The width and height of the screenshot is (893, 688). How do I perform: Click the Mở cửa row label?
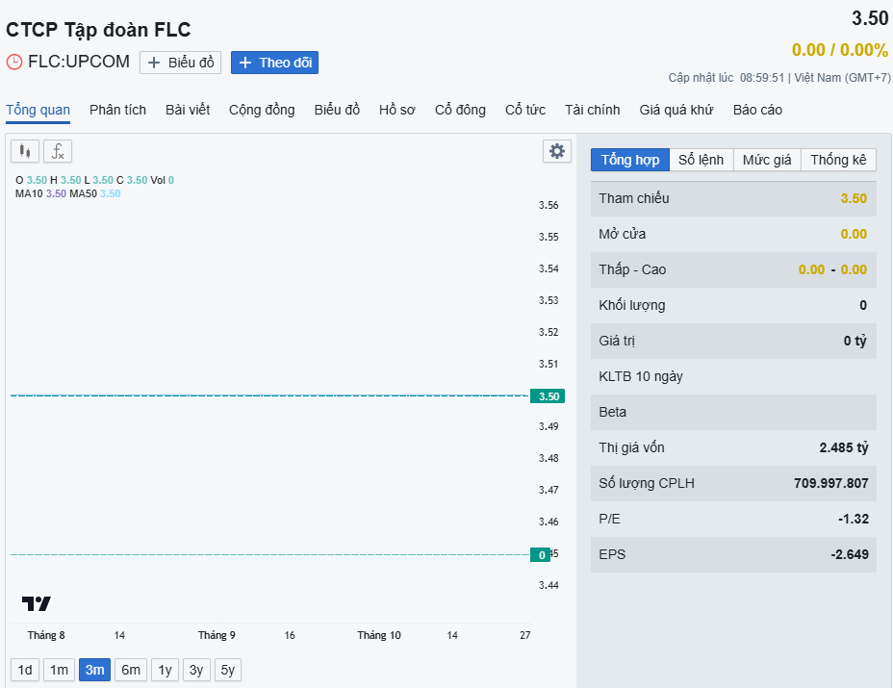click(x=623, y=234)
